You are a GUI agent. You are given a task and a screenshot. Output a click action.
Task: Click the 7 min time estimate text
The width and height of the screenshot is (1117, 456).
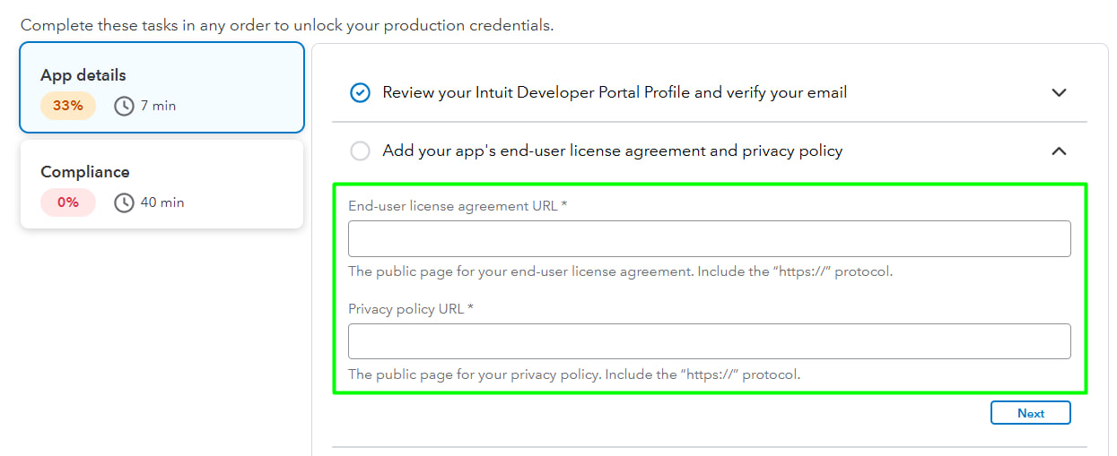[x=158, y=106]
